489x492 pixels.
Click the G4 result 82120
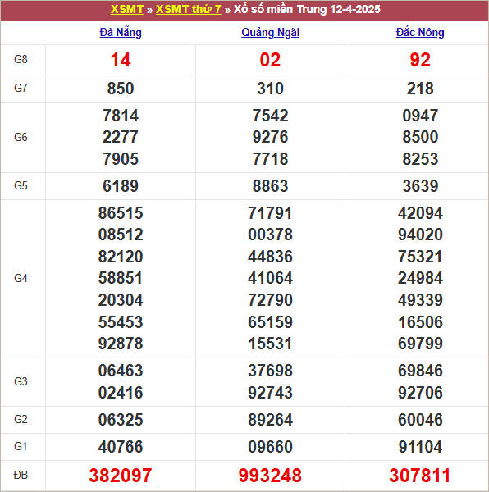click(121, 257)
